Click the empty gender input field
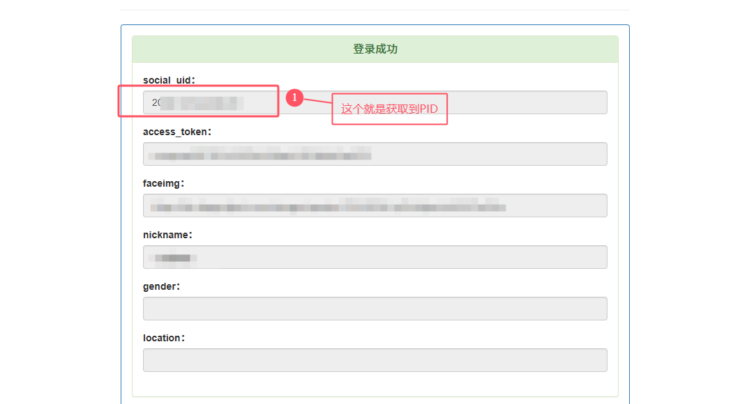The image size is (740, 404). pyautogui.click(x=375, y=309)
